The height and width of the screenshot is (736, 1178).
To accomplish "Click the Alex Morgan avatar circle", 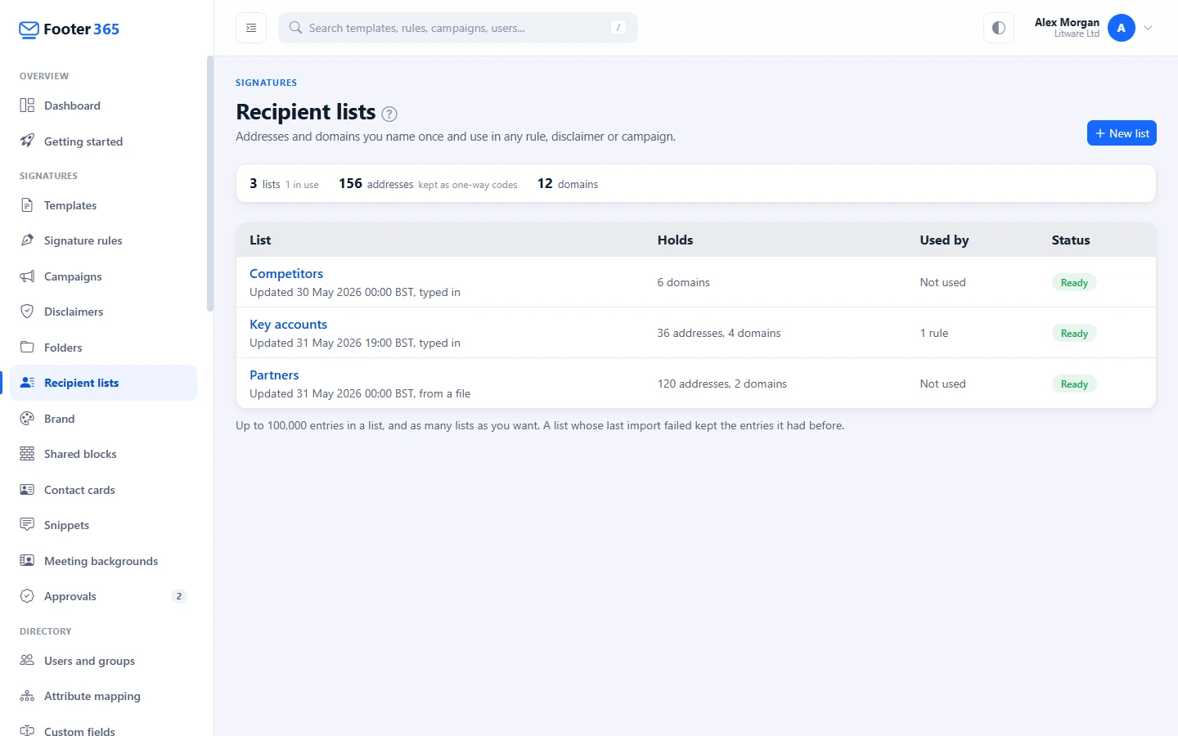I will [1122, 28].
